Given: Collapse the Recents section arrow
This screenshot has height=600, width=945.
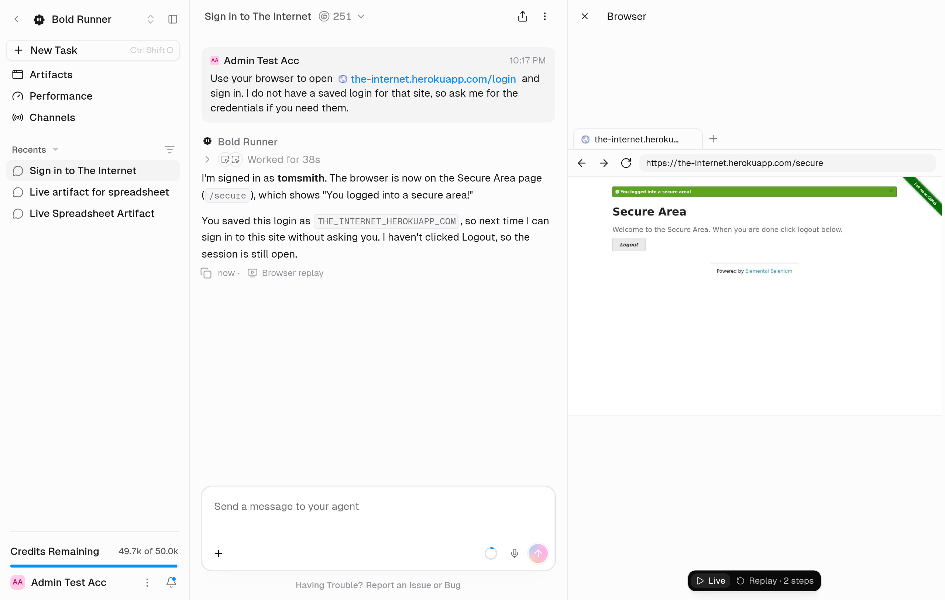Looking at the screenshot, I should point(55,150).
